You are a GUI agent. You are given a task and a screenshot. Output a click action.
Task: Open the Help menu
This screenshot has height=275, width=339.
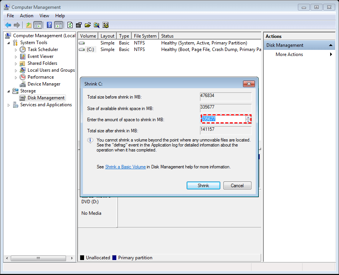click(60, 16)
